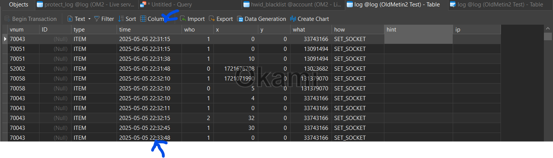Open the Import wizard icon
The image size is (553, 158).
(x=183, y=19)
